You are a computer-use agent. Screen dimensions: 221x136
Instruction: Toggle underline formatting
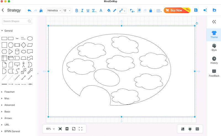(x=88, y=11)
